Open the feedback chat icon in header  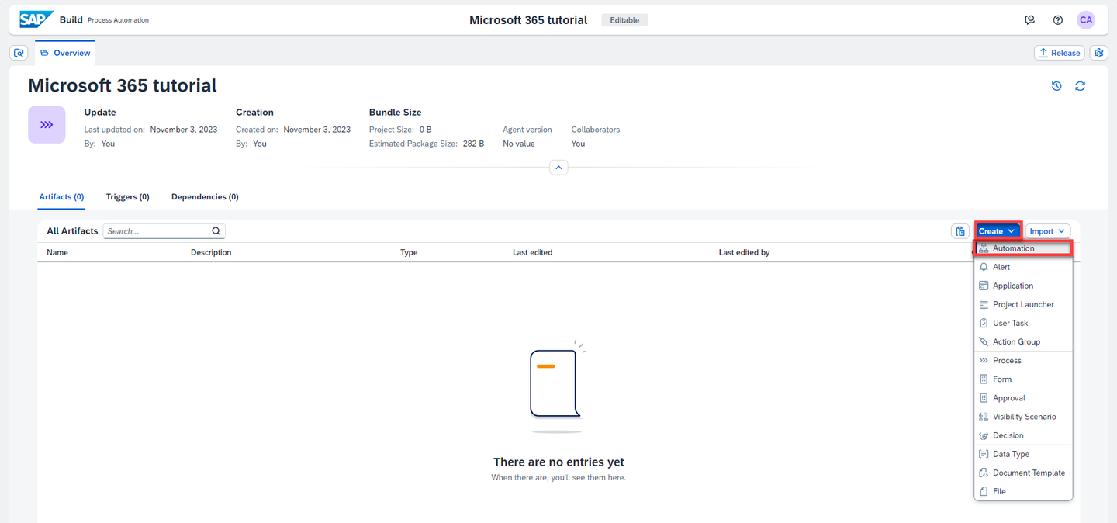1029,20
